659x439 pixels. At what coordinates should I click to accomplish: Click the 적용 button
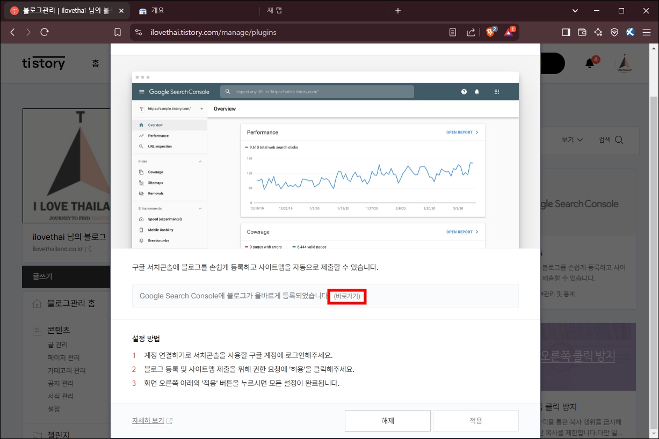point(476,421)
